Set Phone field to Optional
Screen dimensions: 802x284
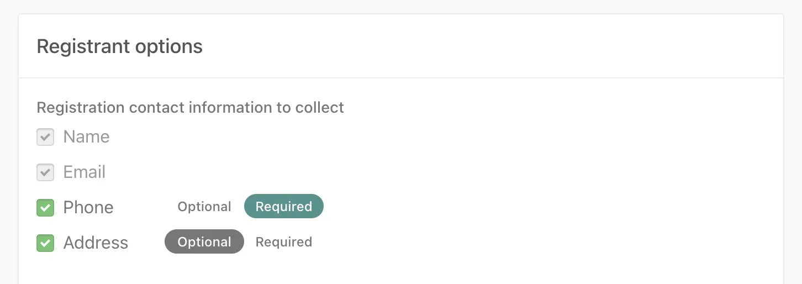tap(204, 207)
